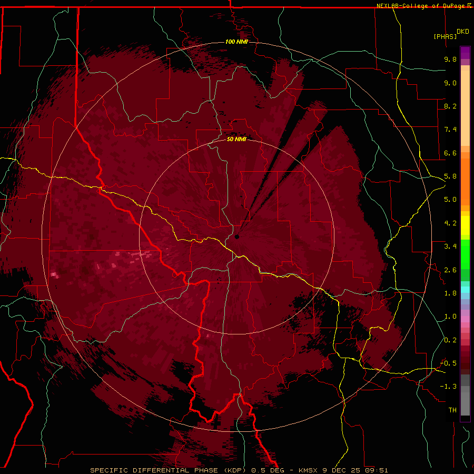Click the 9.8 scale value
474x474 pixels.
point(450,59)
